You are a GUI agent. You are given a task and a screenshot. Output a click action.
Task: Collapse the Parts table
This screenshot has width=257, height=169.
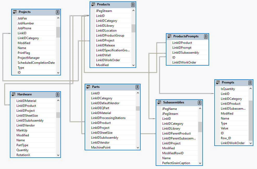click(x=137, y=87)
